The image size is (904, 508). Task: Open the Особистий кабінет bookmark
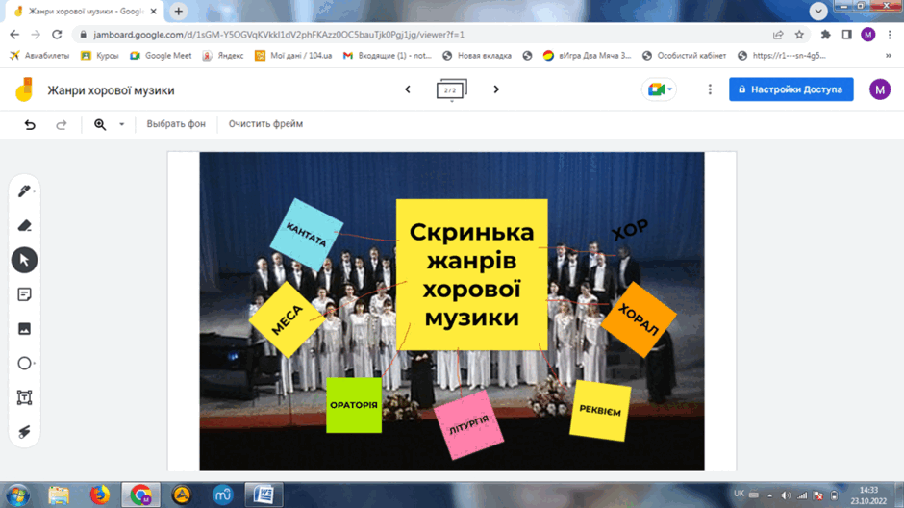pyautogui.click(x=685, y=56)
